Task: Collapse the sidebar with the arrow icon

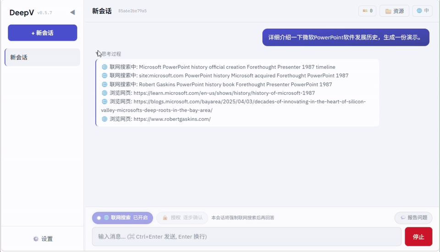Action: tap(72, 12)
